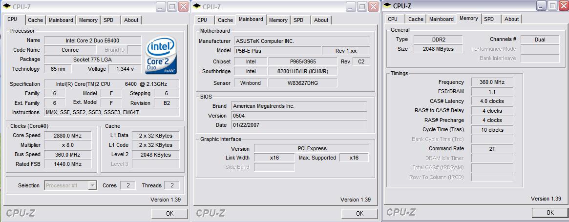569x222 pixels.
Task: Click FSB:DRAM ratio value 1:1
Action: click(x=492, y=92)
